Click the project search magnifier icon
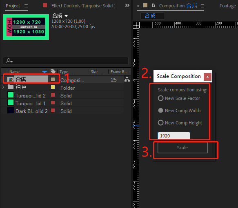The height and width of the screenshot is (208, 238). pos(9,61)
